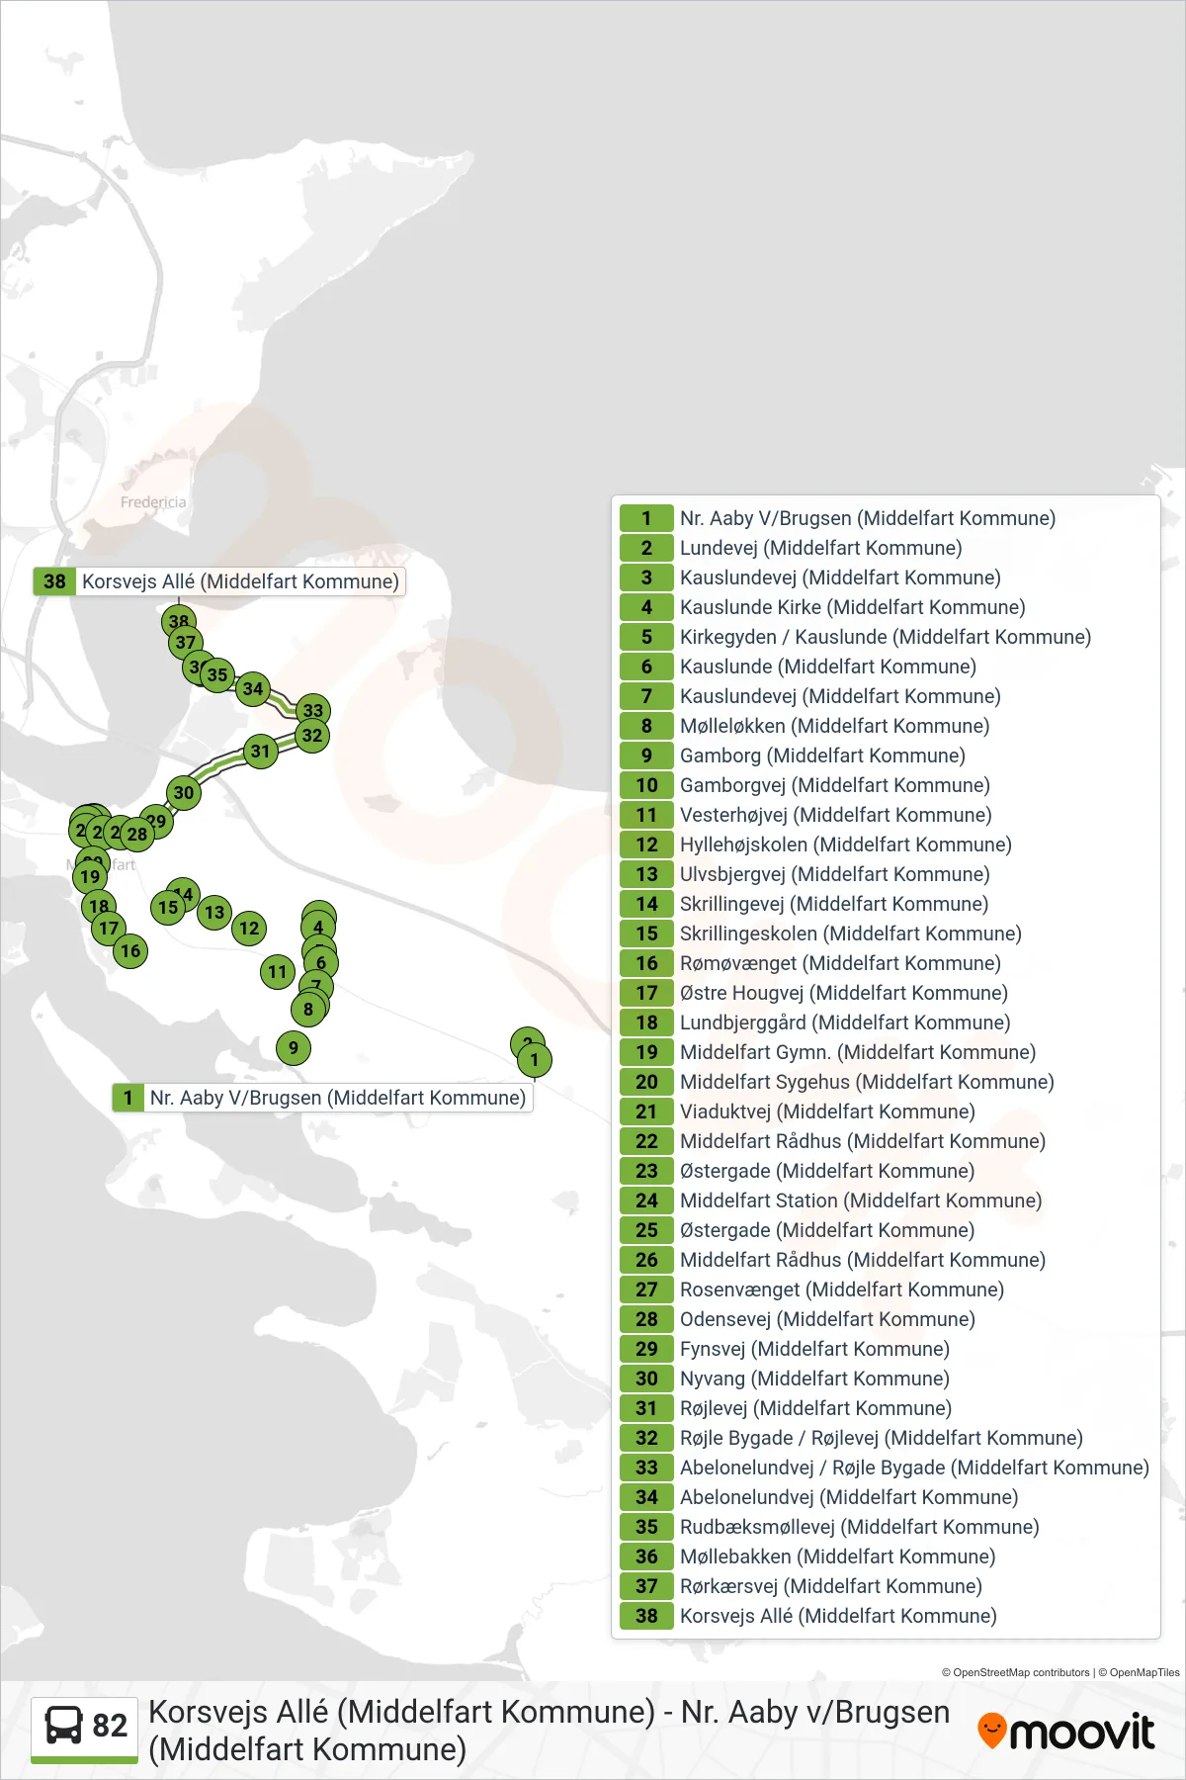This screenshot has width=1186, height=1780.
Task: Click map stop marker number 16
Action: coord(130,951)
